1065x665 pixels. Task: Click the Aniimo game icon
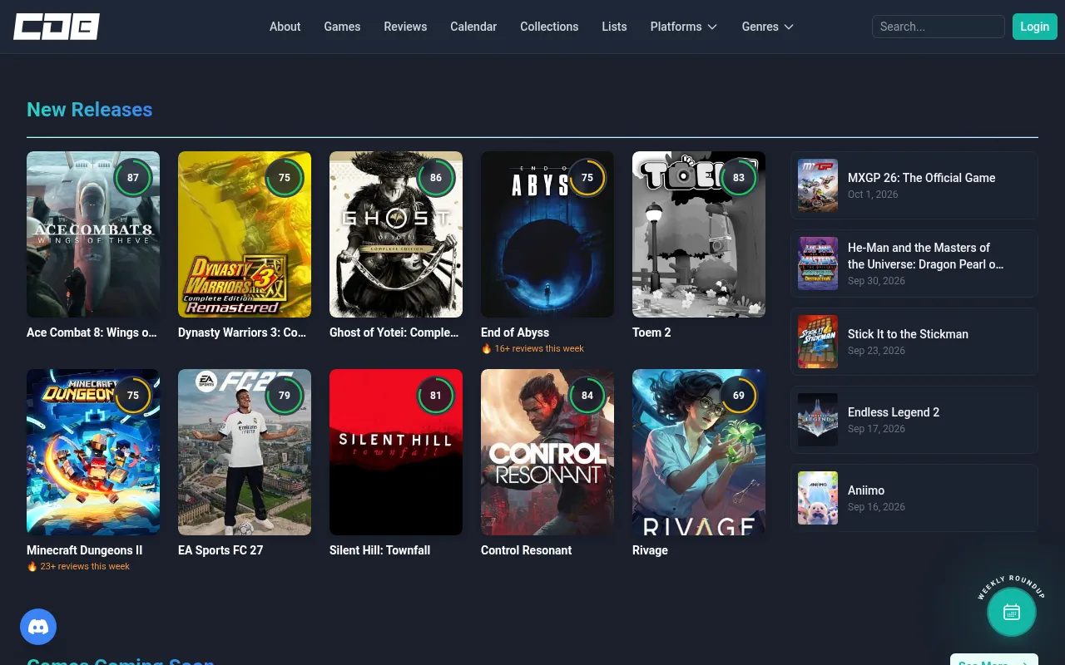(818, 498)
